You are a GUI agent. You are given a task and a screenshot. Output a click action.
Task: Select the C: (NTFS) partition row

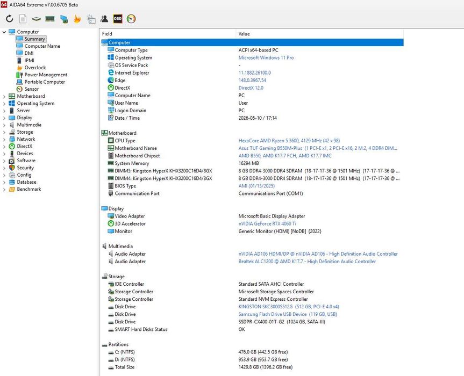click(252, 352)
